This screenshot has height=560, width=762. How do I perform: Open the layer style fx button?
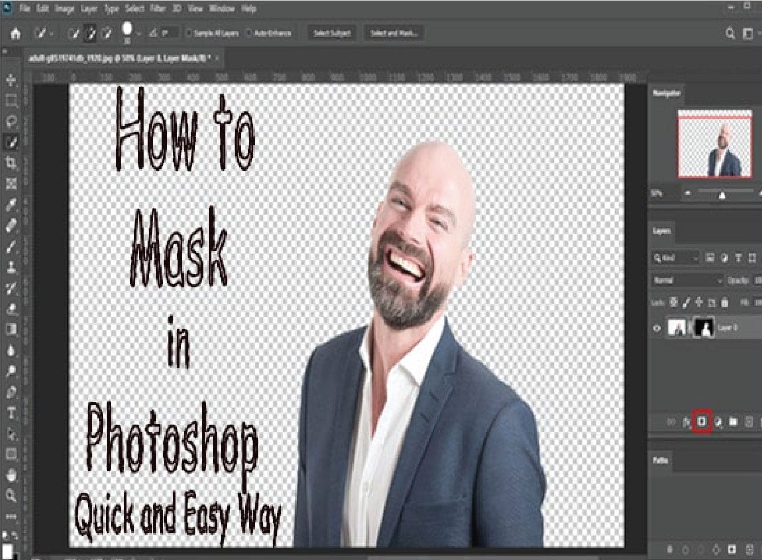click(x=686, y=423)
